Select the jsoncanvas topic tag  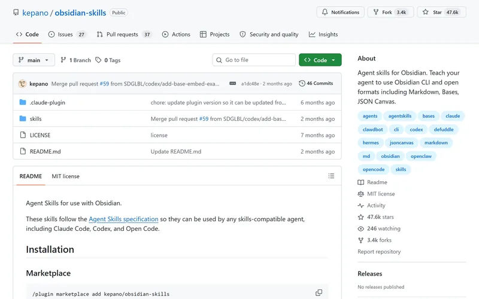401,142
